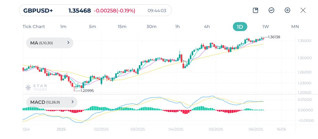Click the bookmark save icon

point(255,10)
